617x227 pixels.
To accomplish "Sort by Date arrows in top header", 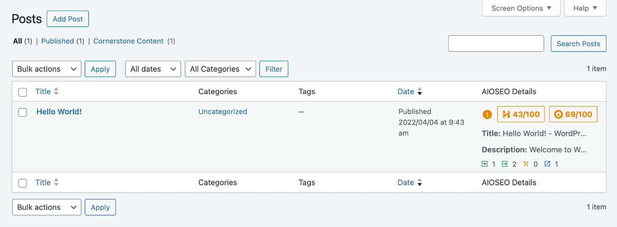I will (x=420, y=92).
